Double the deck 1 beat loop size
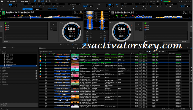 [55, 28]
